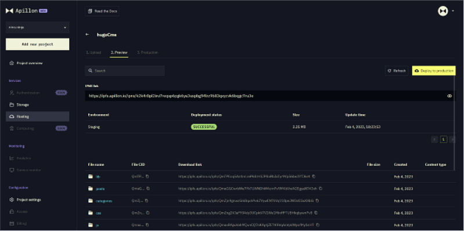
Task: Open the project selector dropdown
Action: pos(38,27)
